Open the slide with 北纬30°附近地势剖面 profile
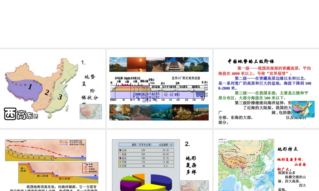Viewport: 319px width, 191px height. click(159, 88)
